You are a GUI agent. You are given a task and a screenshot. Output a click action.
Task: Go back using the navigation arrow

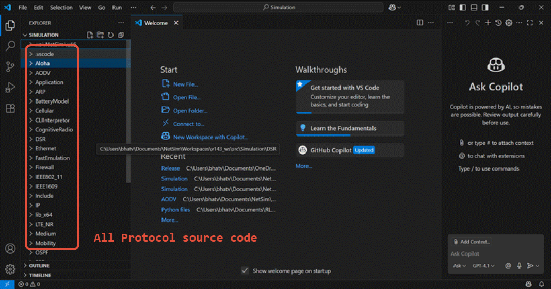point(153,7)
